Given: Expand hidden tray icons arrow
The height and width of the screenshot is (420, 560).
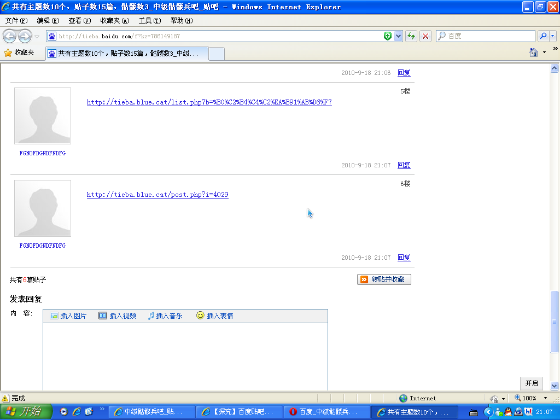Looking at the screenshot, I should (488, 412).
